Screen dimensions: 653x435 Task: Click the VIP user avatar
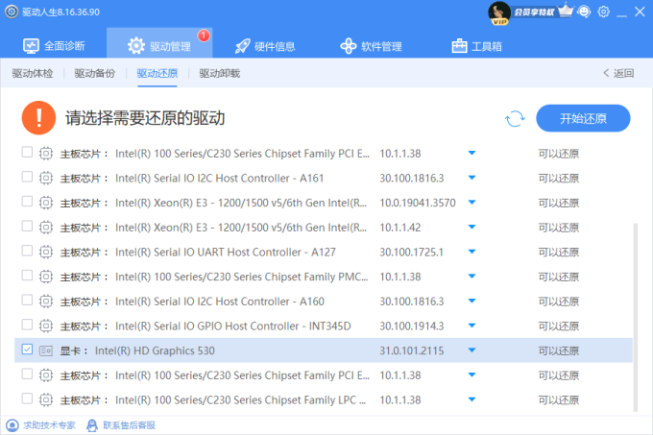499,12
